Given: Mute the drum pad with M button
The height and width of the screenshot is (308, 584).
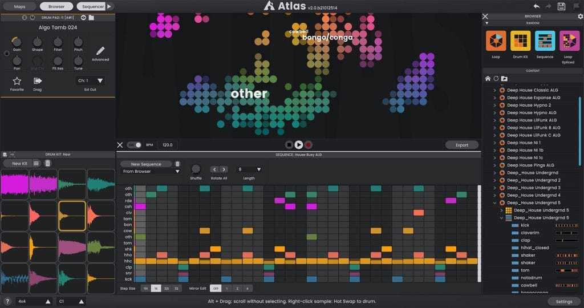Looking at the screenshot, I should pos(33,18).
